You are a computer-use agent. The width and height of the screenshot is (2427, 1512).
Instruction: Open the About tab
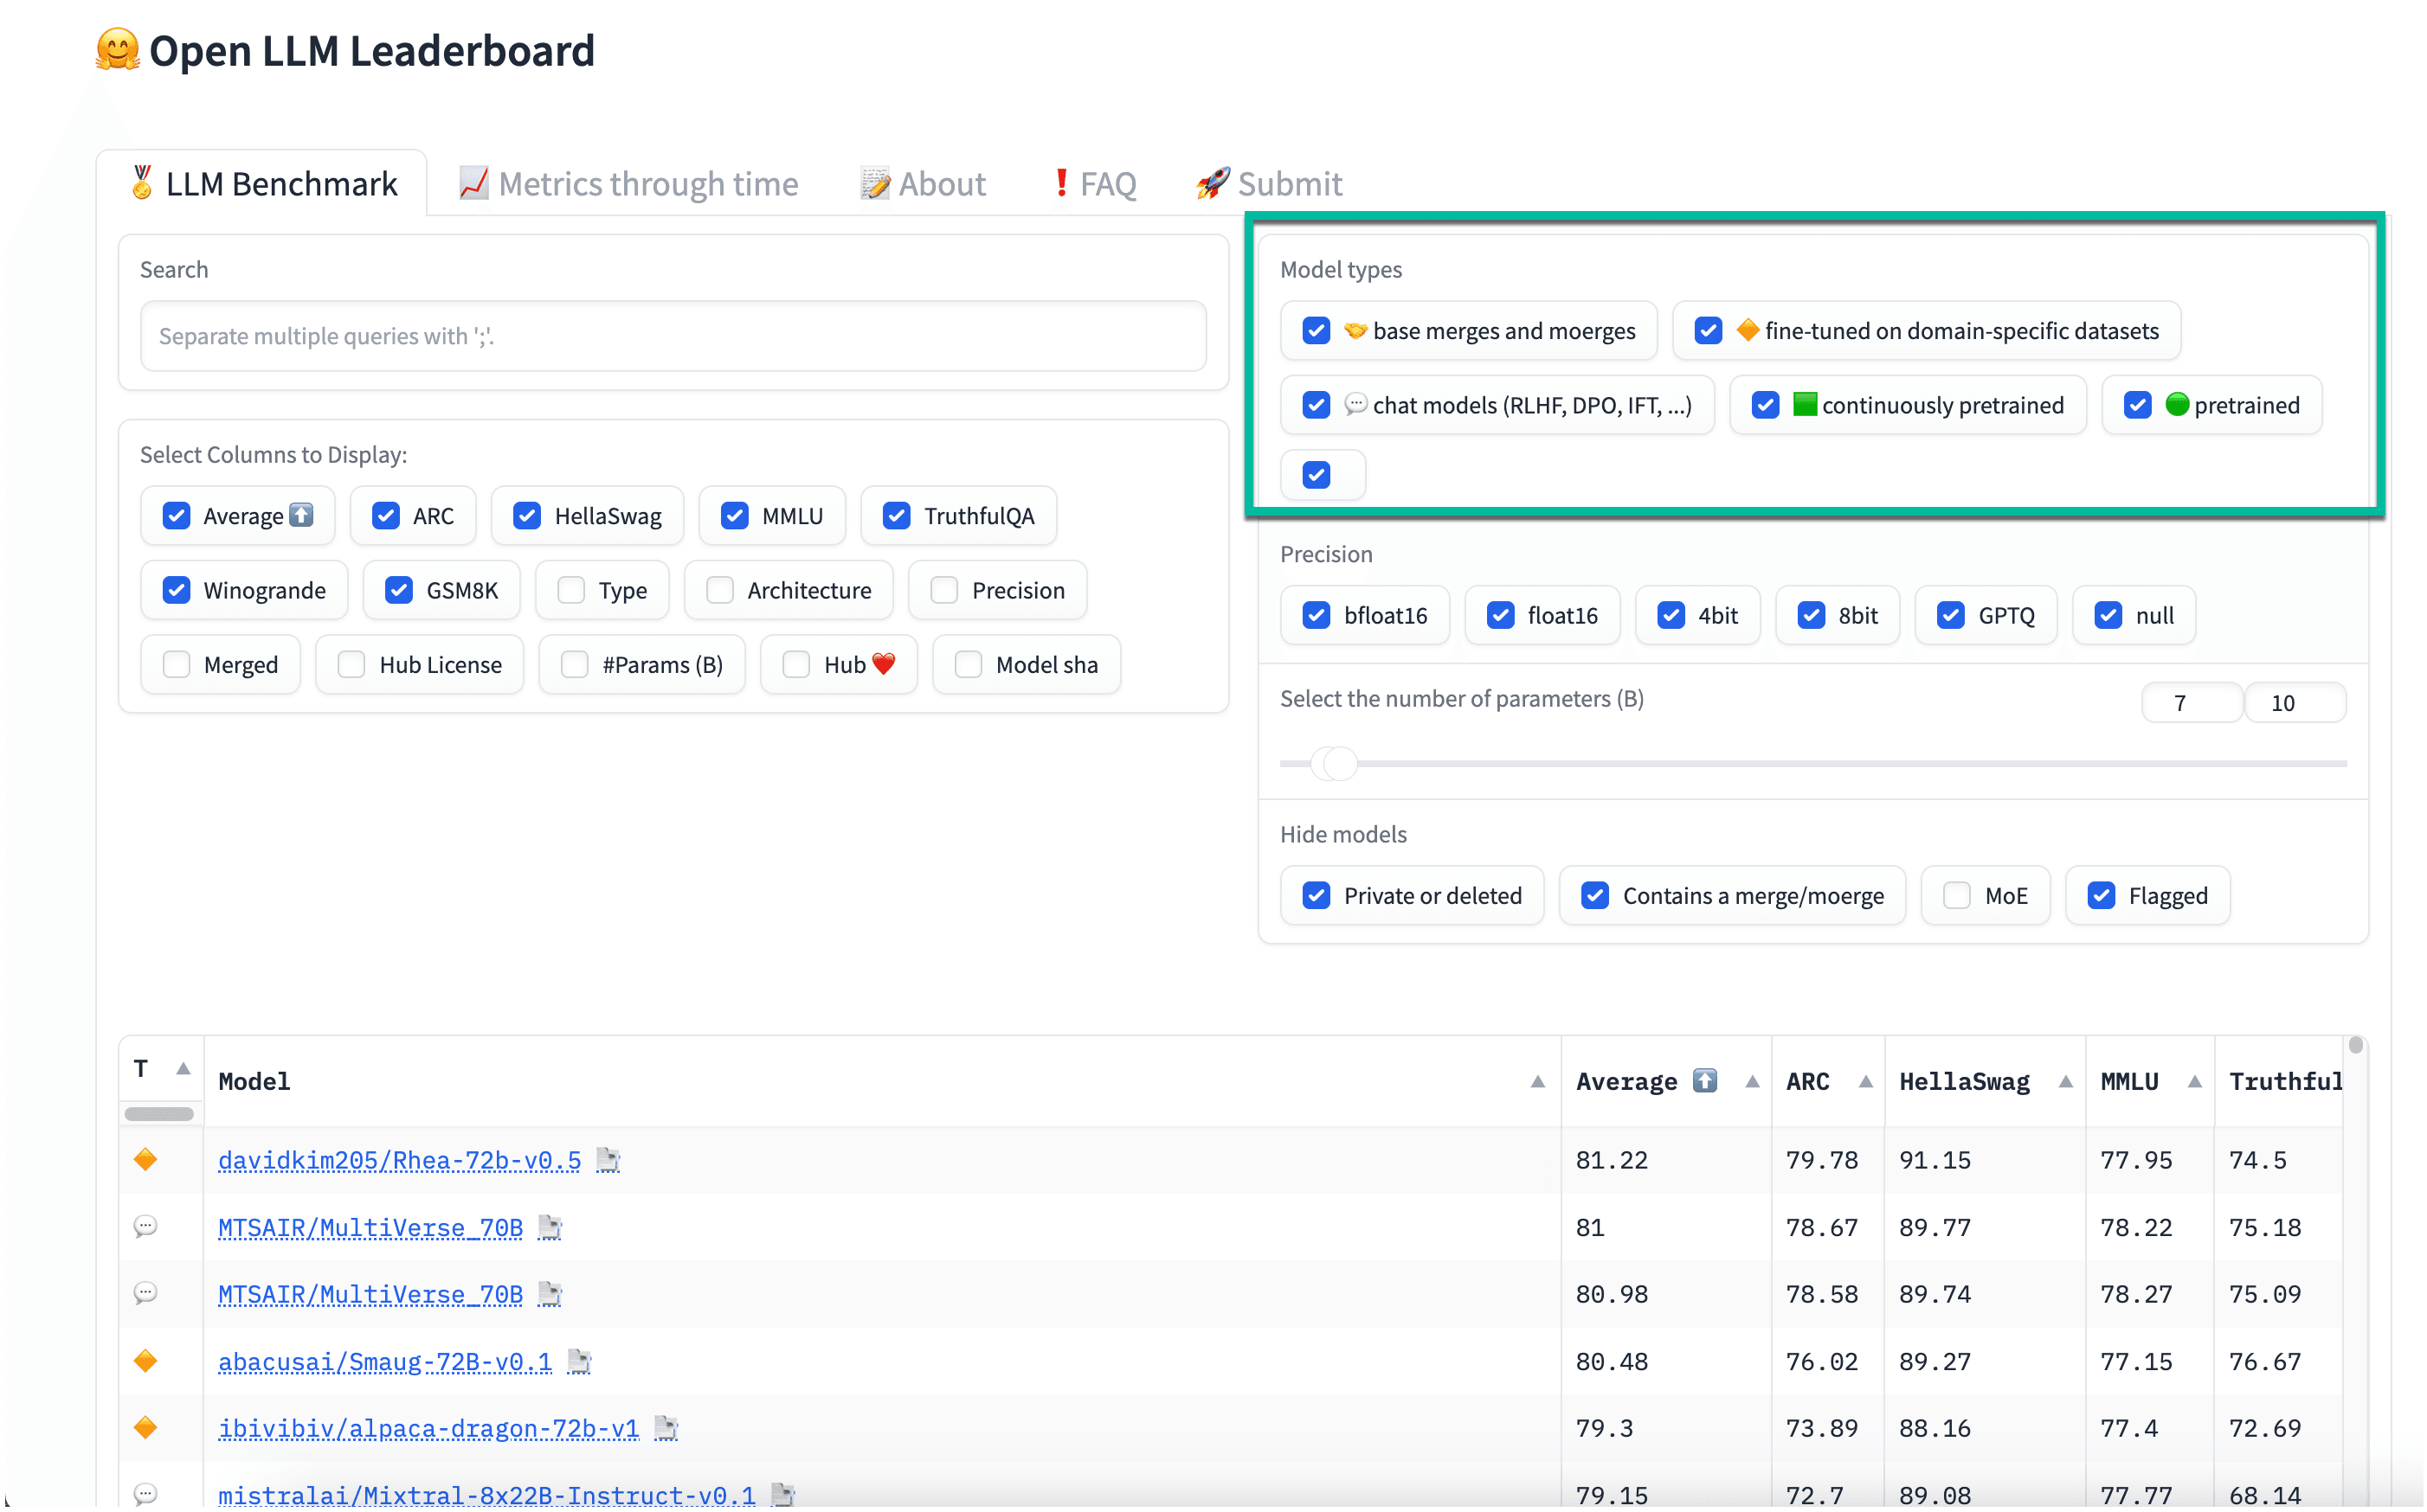click(922, 183)
